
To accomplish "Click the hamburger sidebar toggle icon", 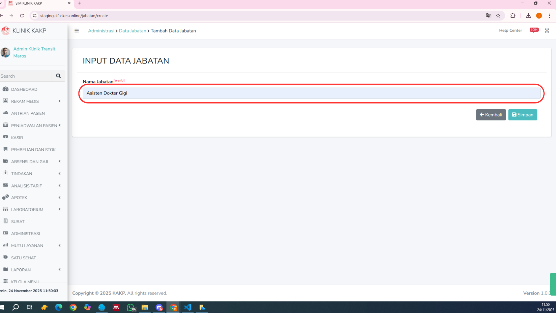I will (x=76, y=31).
